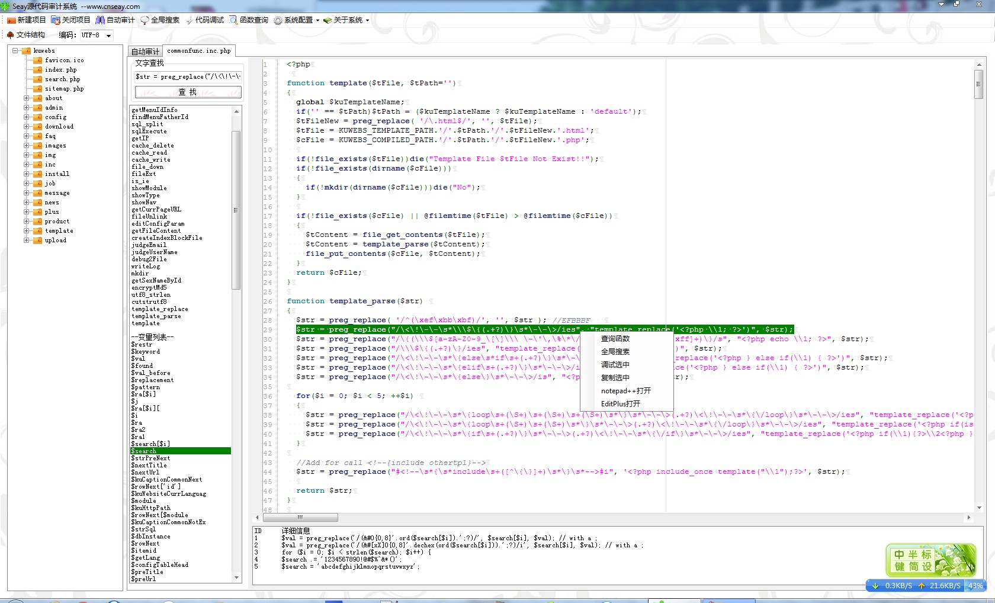Image resolution: width=995 pixels, height=603 pixels.
Task: Expand the template folder node
Action: pyautogui.click(x=26, y=231)
